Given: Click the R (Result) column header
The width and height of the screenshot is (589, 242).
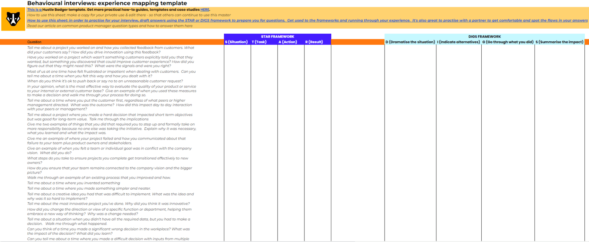Looking at the screenshot, I should tap(317, 42).
